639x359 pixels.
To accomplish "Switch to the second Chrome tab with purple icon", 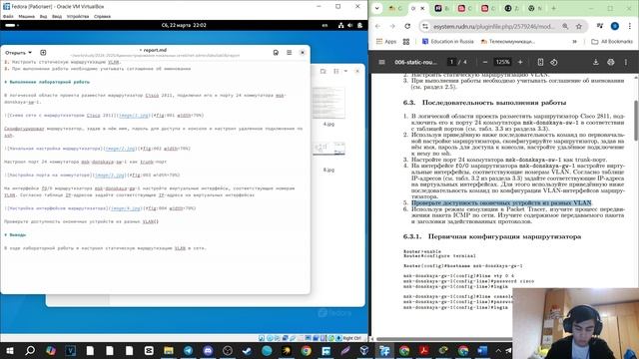I will tap(441, 8).
